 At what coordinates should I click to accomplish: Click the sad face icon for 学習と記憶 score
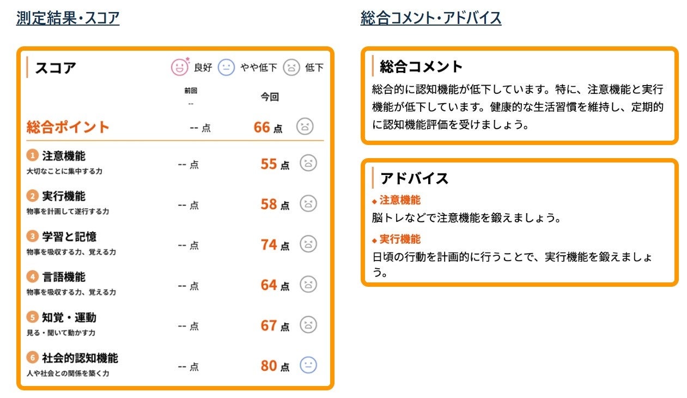pos(308,244)
